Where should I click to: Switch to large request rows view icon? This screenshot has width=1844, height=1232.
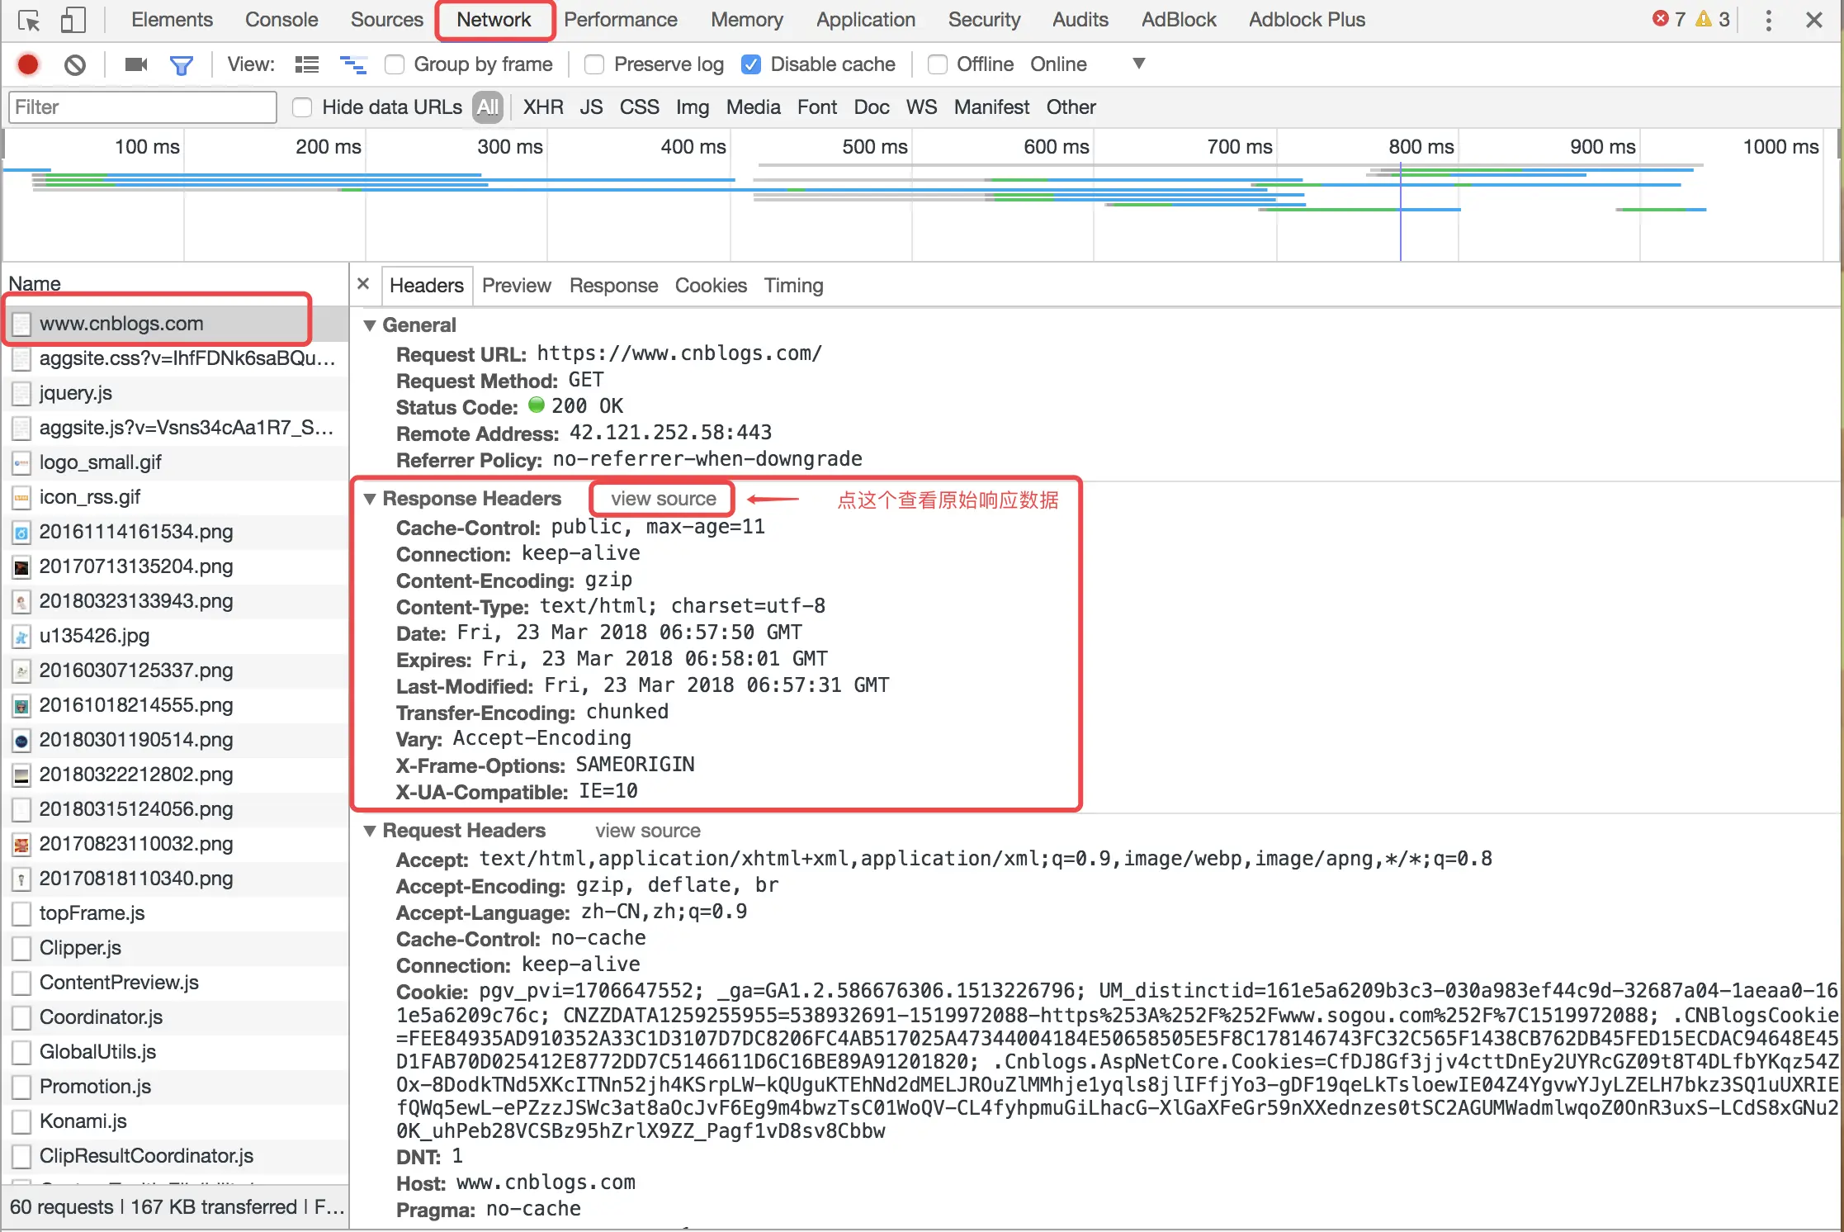tap(307, 64)
